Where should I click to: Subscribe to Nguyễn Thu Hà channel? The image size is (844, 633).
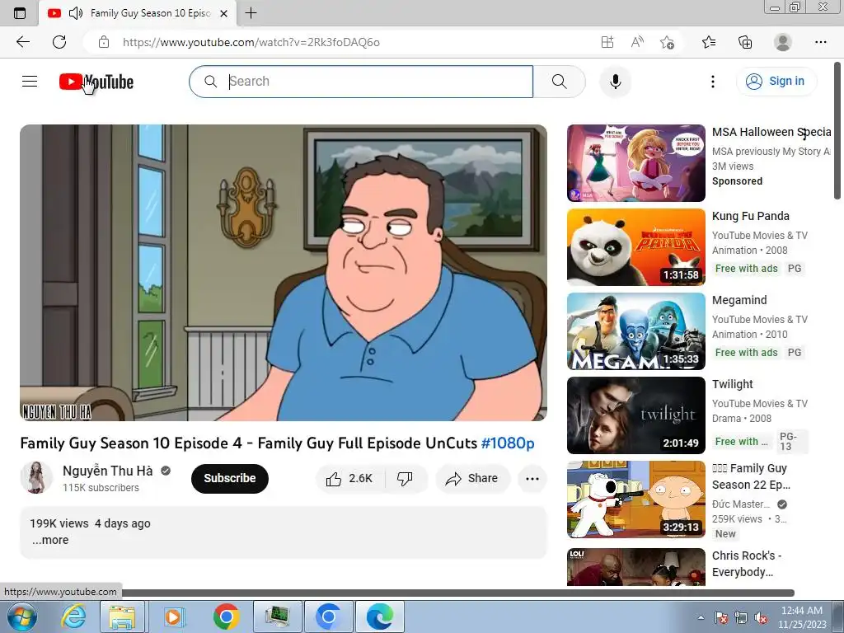coord(230,479)
